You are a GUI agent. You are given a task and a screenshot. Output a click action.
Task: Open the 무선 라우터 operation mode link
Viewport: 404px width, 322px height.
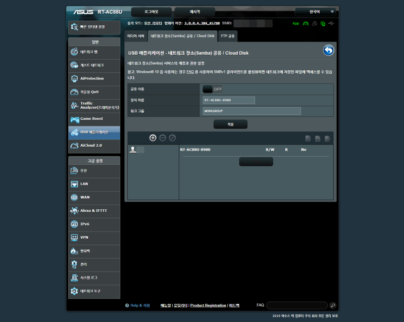pyautogui.click(x=153, y=23)
